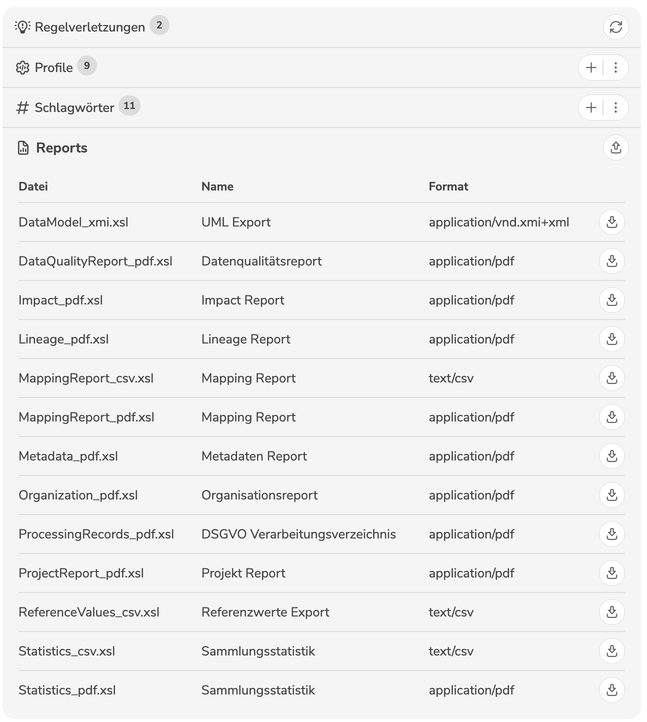The height and width of the screenshot is (722, 647).
Task: Download the Organisationsreport
Action: click(x=611, y=495)
